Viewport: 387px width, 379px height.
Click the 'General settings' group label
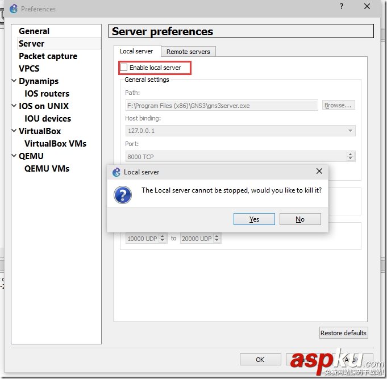[147, 80]
